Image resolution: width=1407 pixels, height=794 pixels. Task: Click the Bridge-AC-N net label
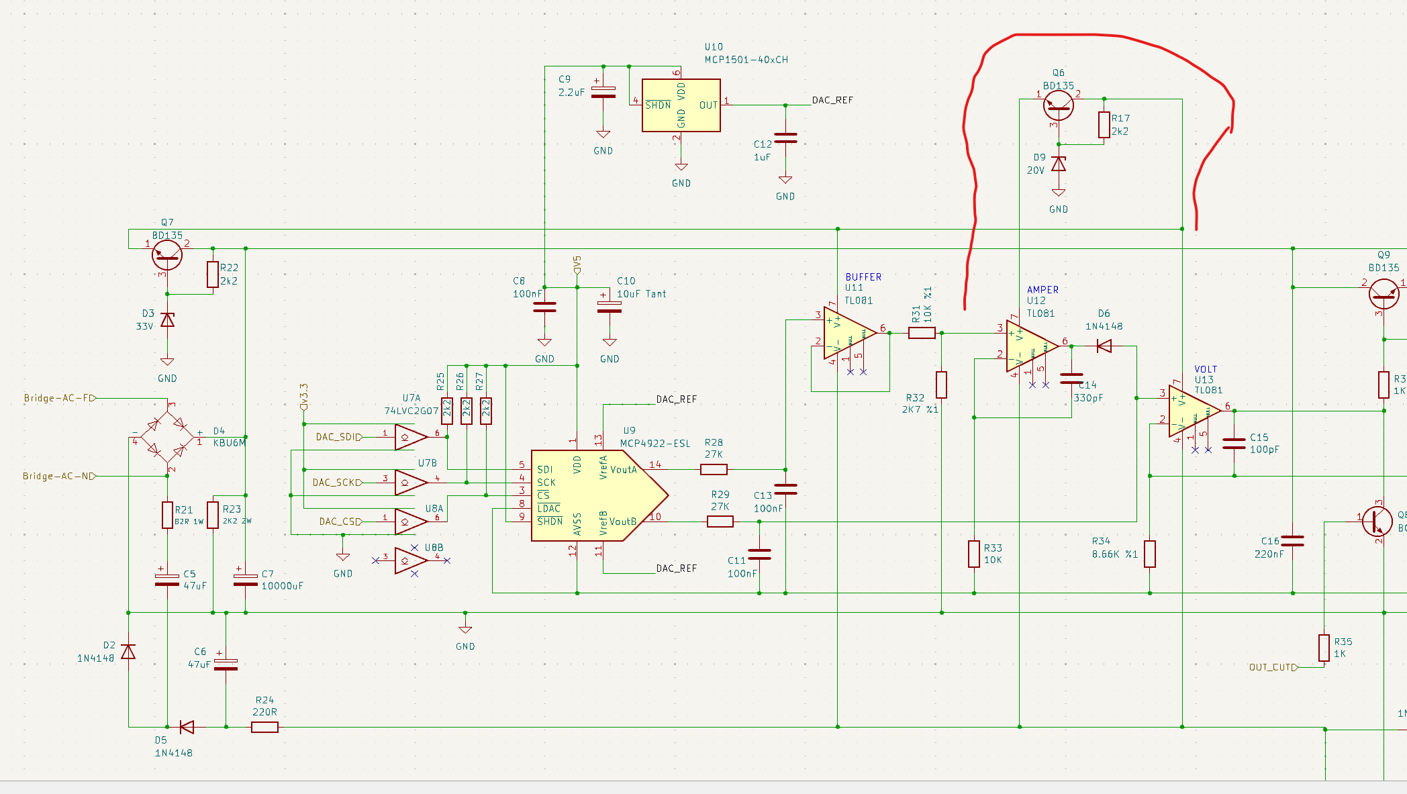(x=59, y=476)
